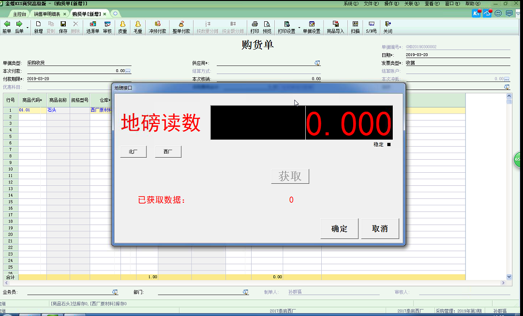The image size is (523, 316).
Task: Select the 北厂 button in weighbridge dialog
Action: [x=133, y=151]
